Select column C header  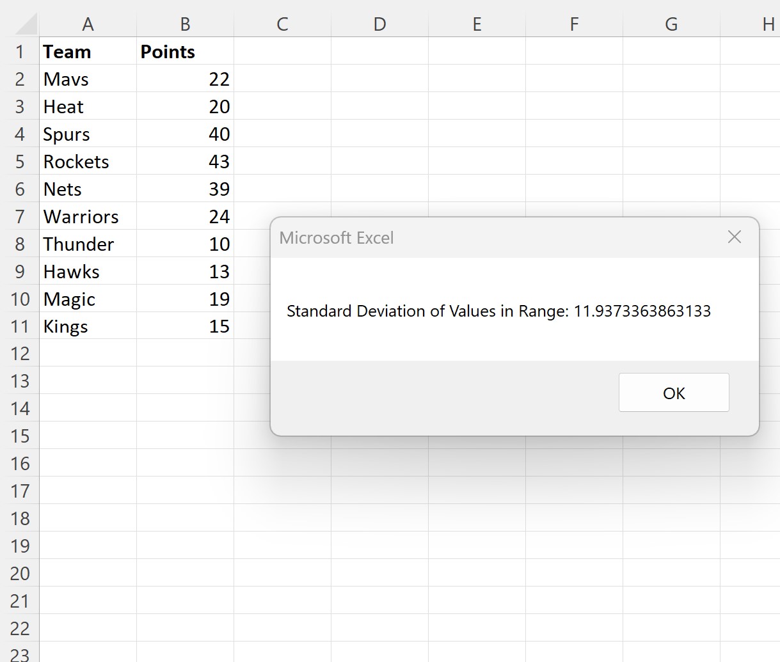283,24
